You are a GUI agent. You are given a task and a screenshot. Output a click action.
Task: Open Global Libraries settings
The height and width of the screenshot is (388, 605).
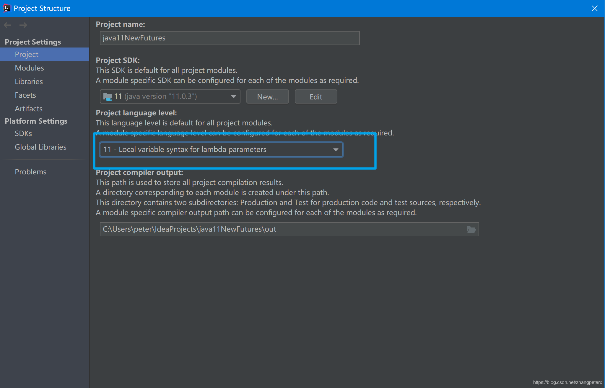[40, 147]
